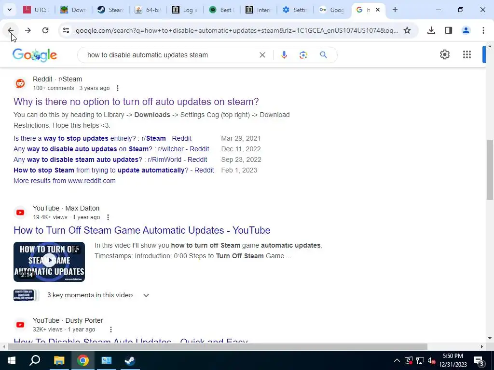
Task: Switch to the Best tab
Action: [221, 10]
